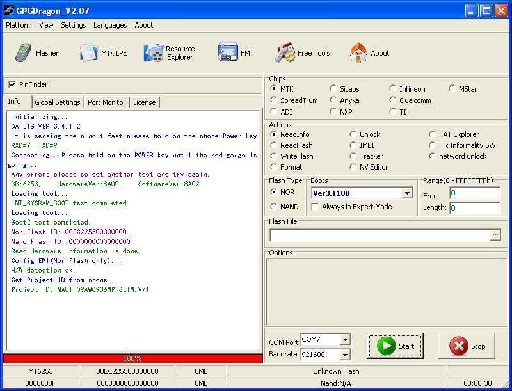Choose Fix Informality SW option
This screenshot has width=512, height=391.
pyautogui.click(x=433, y=145)
